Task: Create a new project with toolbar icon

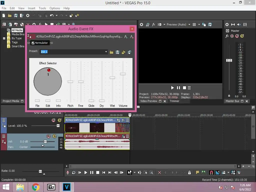Action: [4, 15]
